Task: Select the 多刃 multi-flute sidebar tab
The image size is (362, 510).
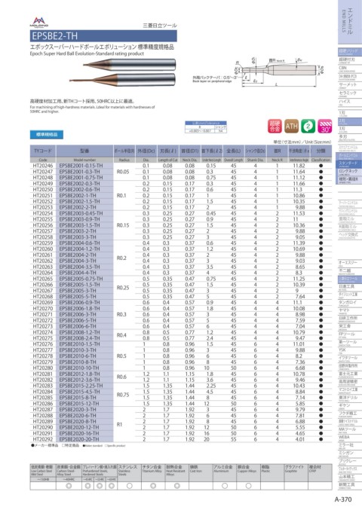Action: coord(350,137)
